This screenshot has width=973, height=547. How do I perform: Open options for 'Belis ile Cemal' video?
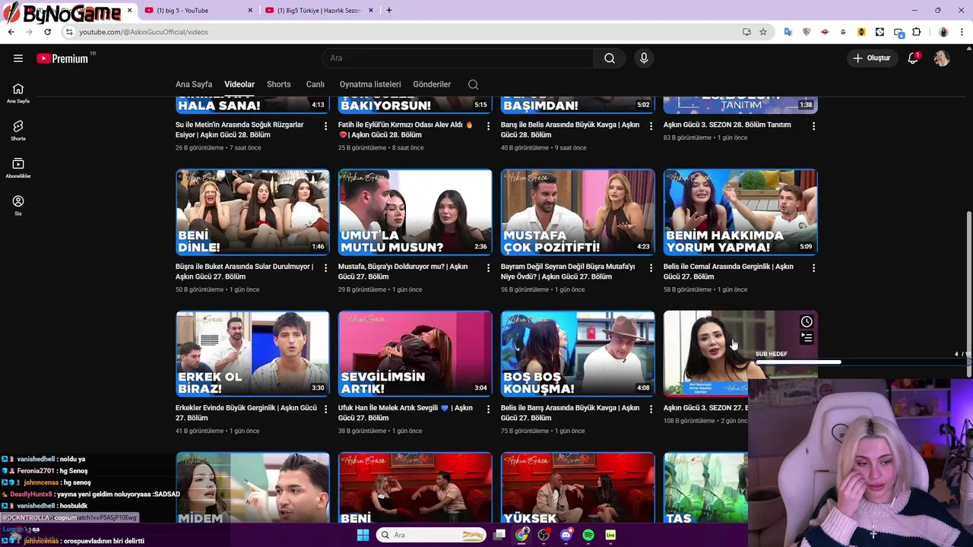coord(813,268)
